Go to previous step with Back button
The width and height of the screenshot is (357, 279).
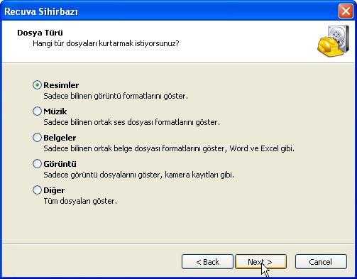pos(207,262)
